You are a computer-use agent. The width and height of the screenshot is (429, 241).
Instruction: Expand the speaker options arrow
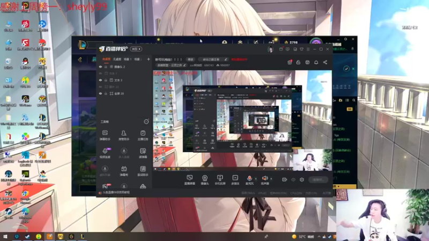[x=271, y=179]
